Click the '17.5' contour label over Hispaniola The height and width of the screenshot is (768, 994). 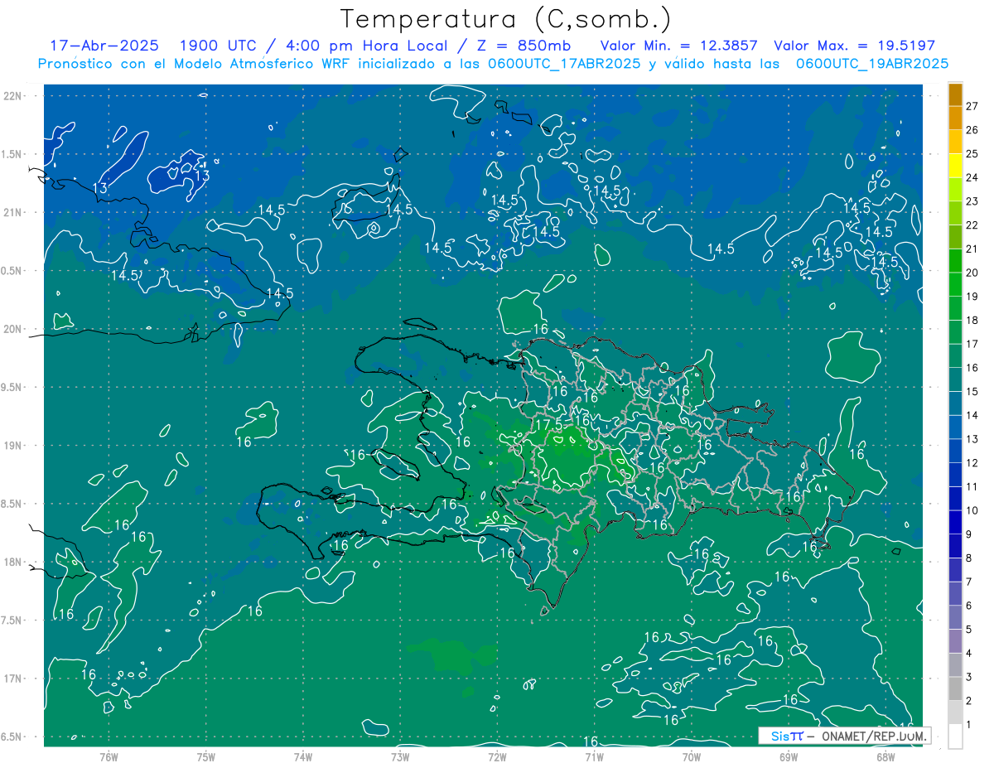point(548,424)
